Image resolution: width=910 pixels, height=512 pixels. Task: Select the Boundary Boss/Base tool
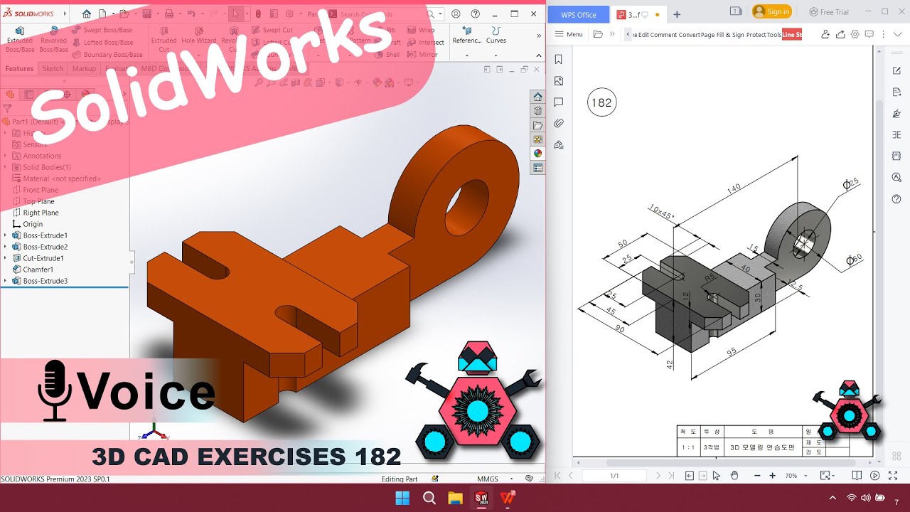click(x=107, y=55)
